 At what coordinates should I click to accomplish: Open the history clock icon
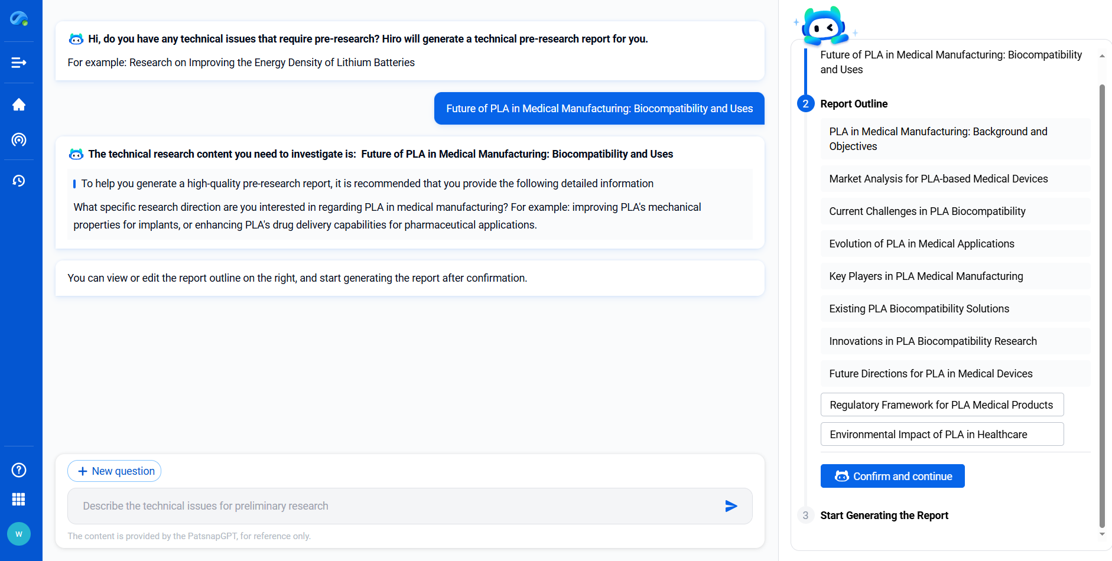[x=19, y=181]
